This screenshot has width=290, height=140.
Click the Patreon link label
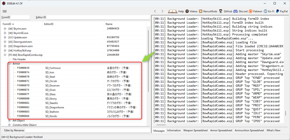coord(258,11)
